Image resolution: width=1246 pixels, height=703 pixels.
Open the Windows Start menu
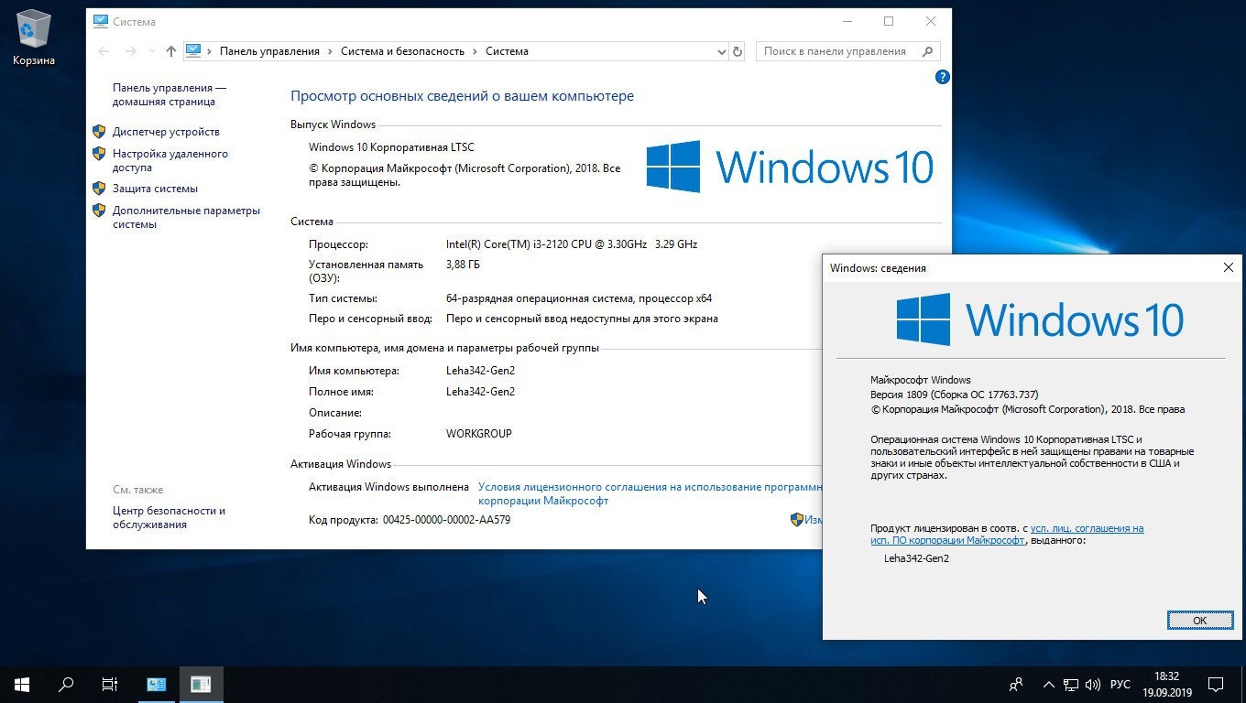(x=22, y=684)
